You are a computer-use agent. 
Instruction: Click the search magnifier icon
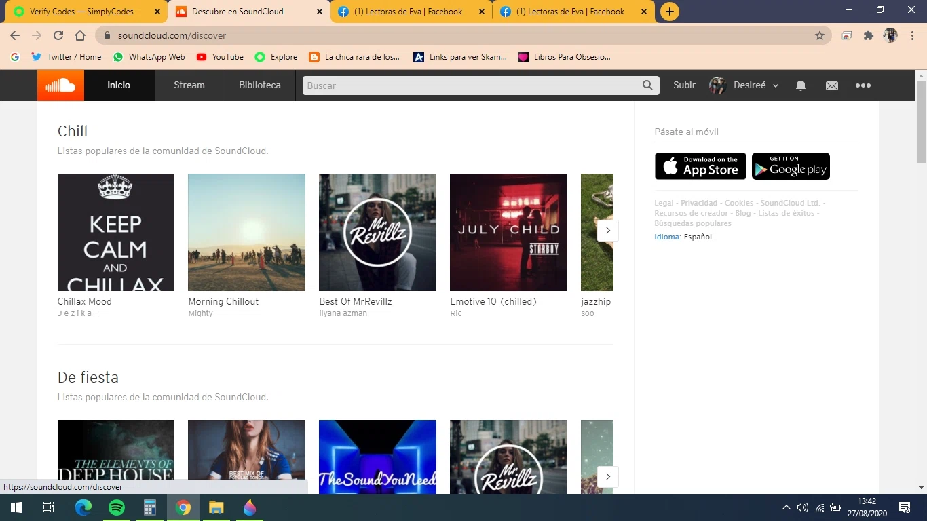point(648,85)
